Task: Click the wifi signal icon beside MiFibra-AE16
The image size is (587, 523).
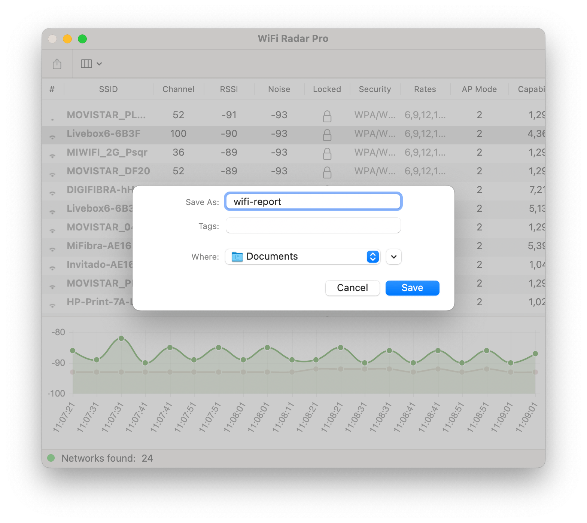Action: pyautogui.click(x=52, y=249)
